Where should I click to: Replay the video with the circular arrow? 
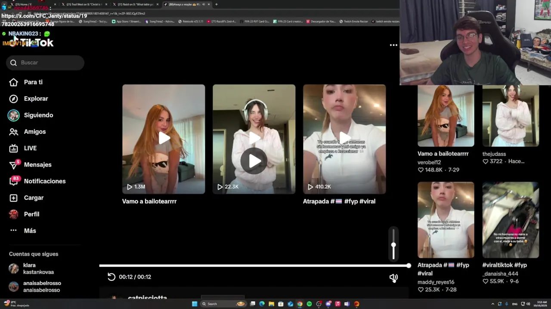tap(111, 277)
